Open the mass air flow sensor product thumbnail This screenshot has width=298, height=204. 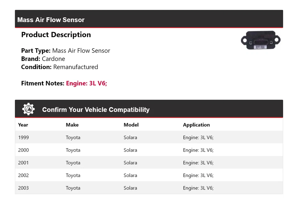(260, 40)
